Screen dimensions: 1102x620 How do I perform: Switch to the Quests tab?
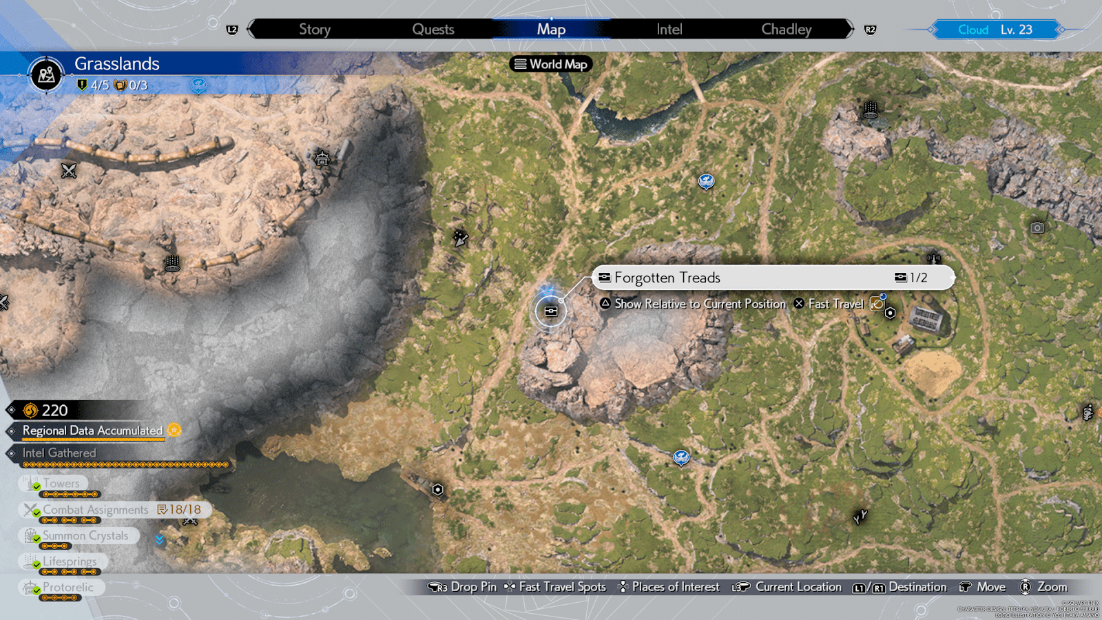pyautogui.click(x=433, y=29)
